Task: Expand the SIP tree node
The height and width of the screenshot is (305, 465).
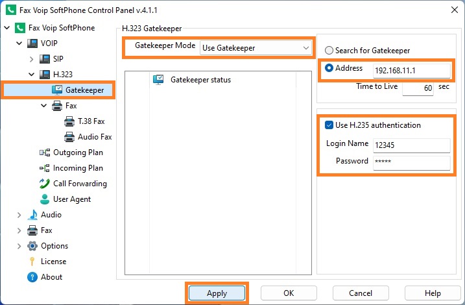Action: [x=31, y=59]
